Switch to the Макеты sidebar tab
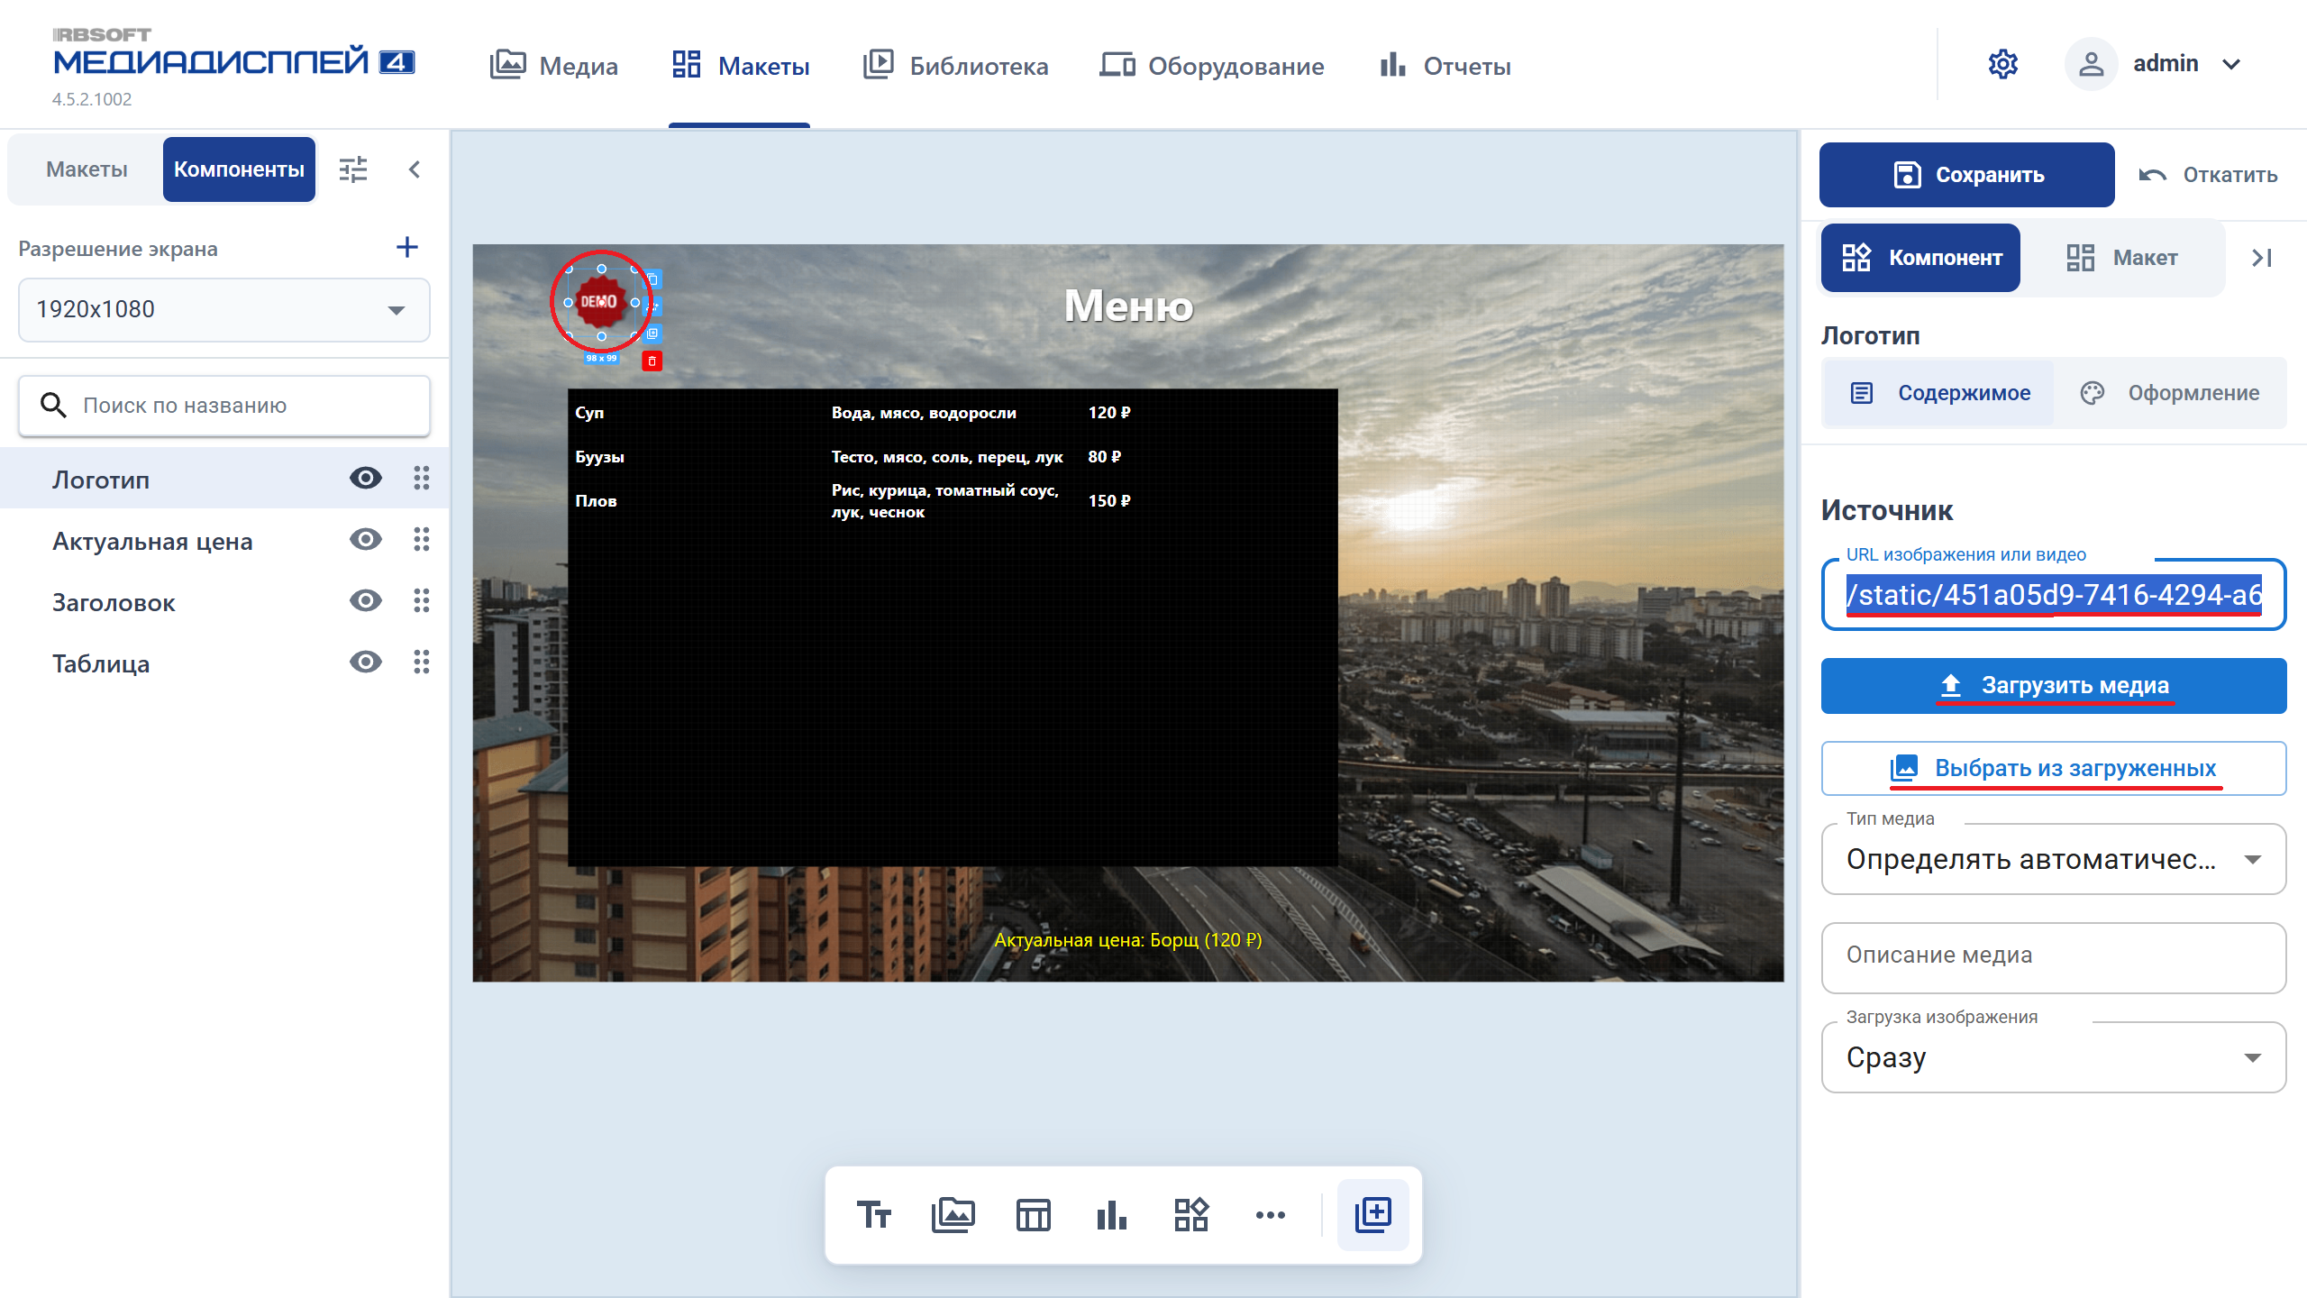Image resolution: width=2307 pixels, height=1298 pixels. [87, 169]
